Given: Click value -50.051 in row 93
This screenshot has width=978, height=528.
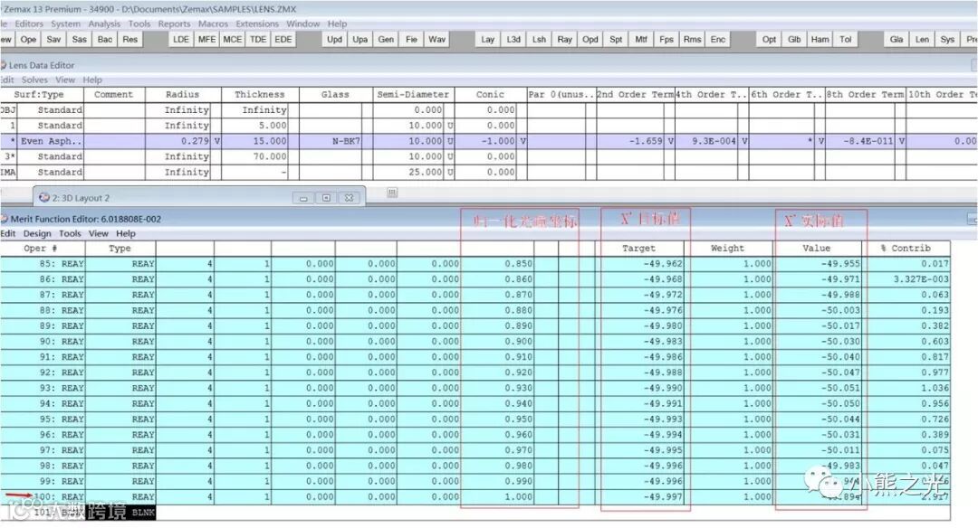Looking at the screenshot, I should coord(818,388).
